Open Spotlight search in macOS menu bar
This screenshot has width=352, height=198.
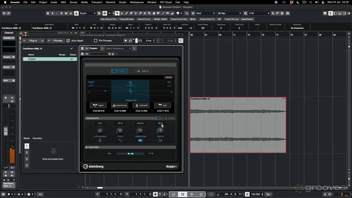pos(310,2)
